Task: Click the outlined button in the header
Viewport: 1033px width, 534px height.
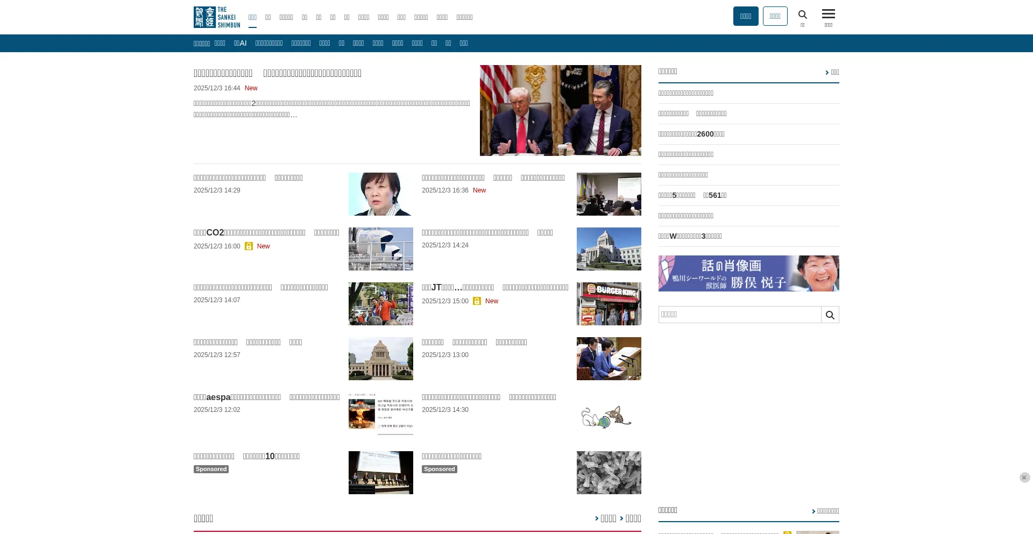Action: (x=775, y=16)
